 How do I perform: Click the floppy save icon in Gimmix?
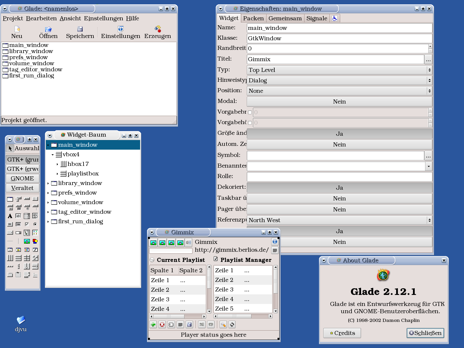click(189, 325)
